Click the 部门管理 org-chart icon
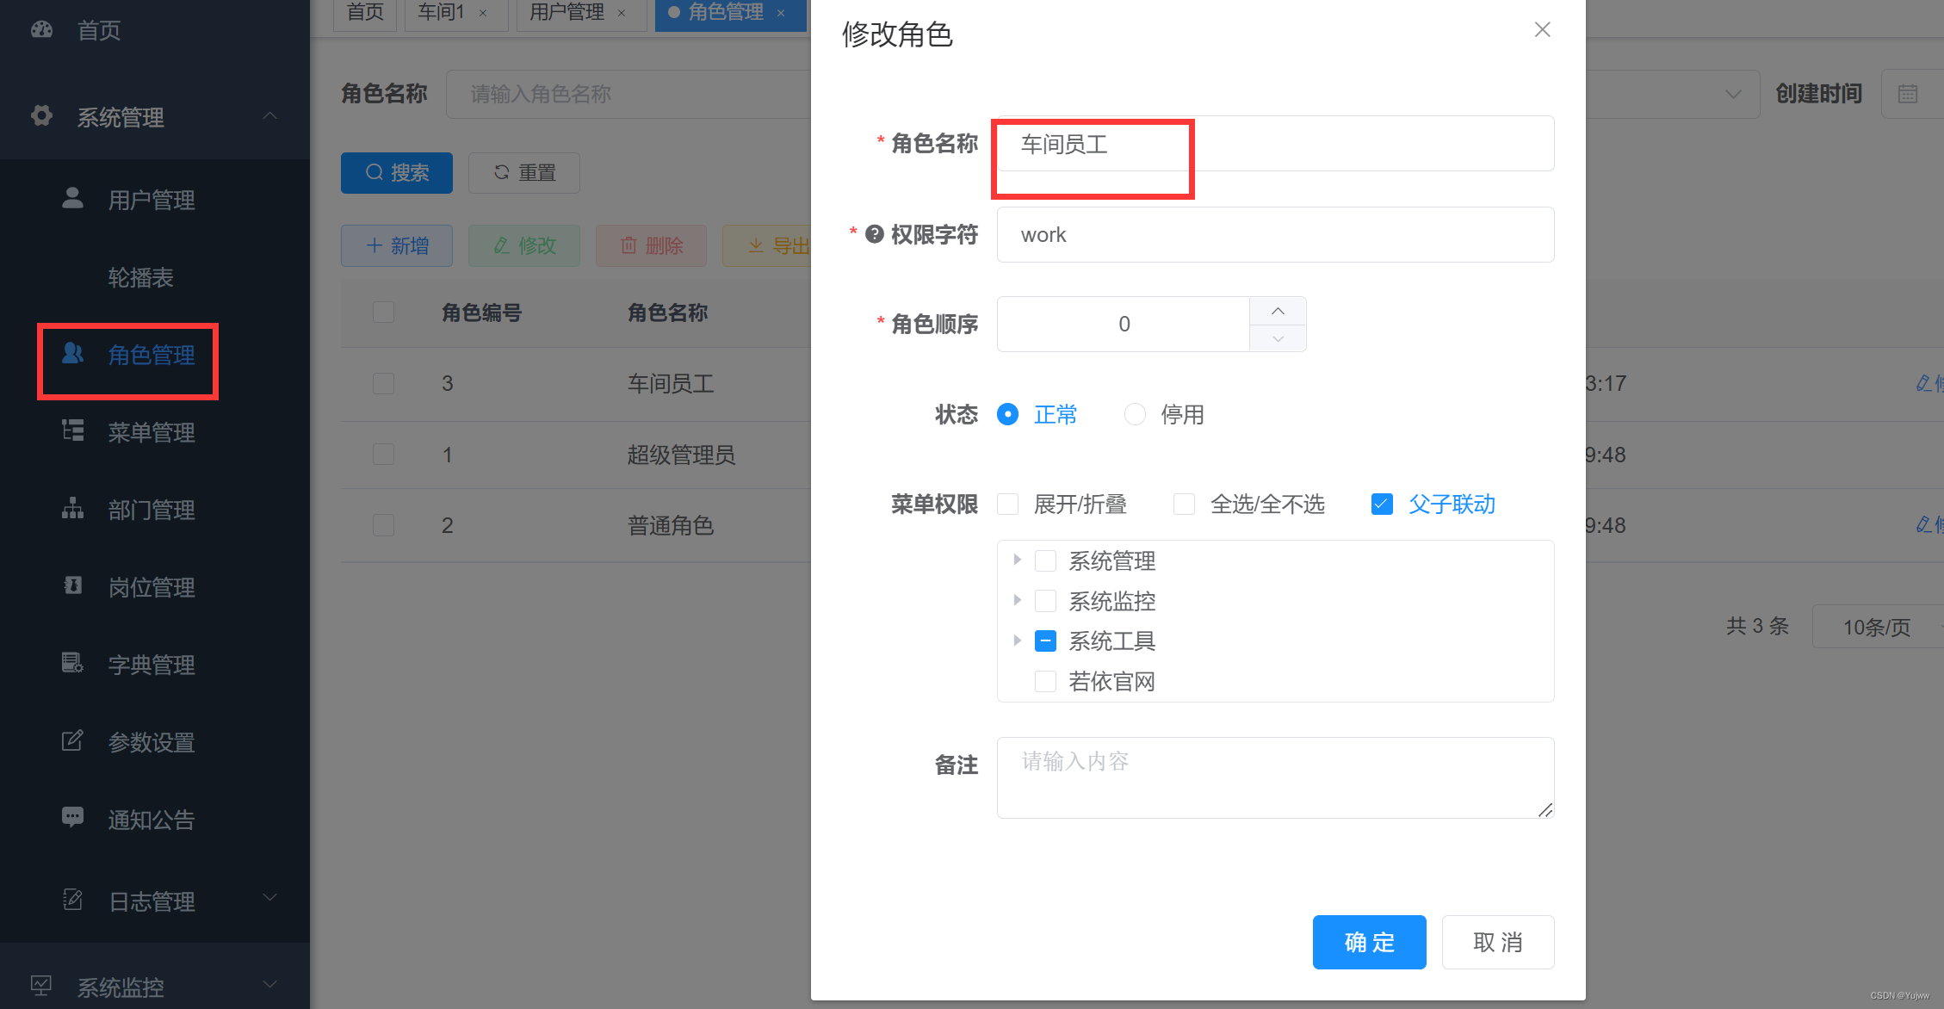The width and height of the screenshot is (1944, 1009). pos(72,508)
